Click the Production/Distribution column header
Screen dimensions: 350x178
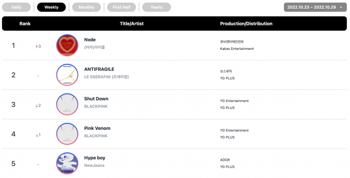(x=246, y=24)
